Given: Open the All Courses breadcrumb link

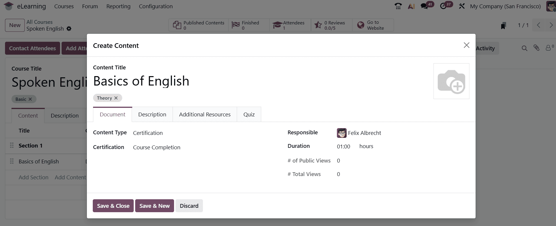Looking at the screenshot, I should click(x=39, y=22).
